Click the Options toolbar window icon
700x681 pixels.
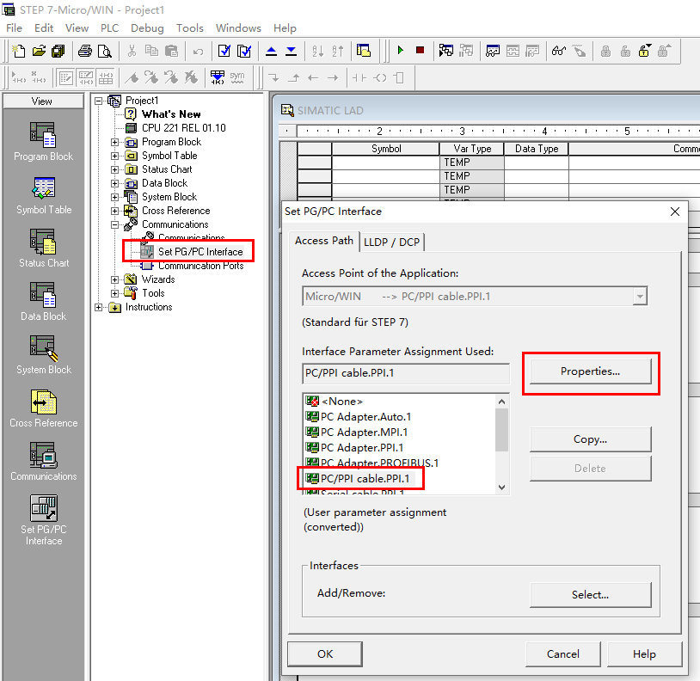click(x=364, y=51)
